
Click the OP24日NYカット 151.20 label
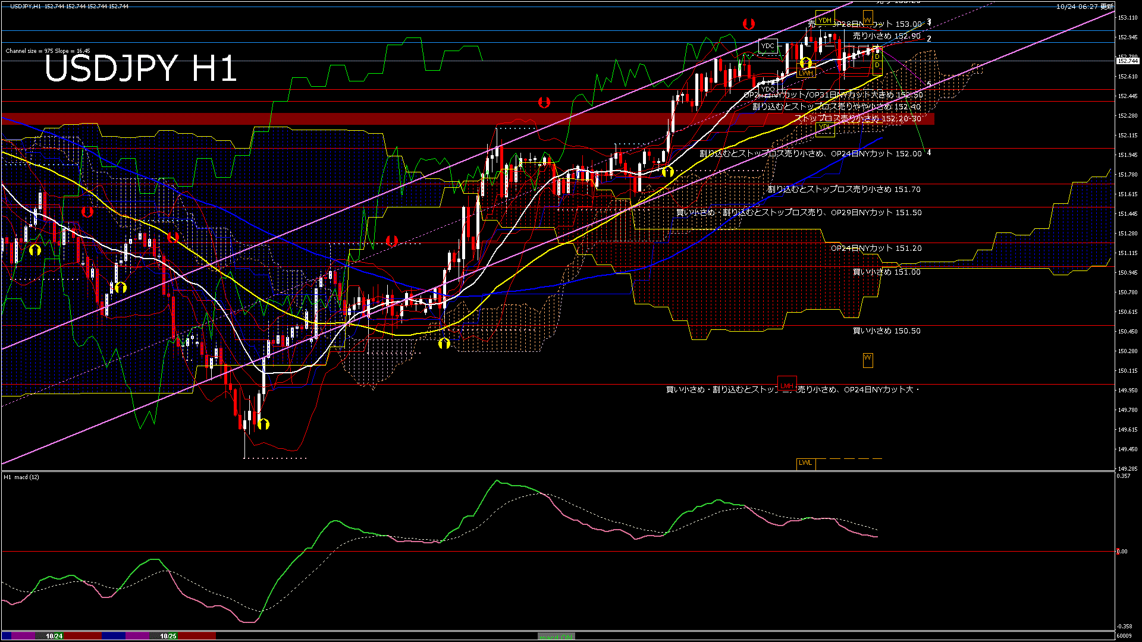pyautogui.click(x=876, y=248)
